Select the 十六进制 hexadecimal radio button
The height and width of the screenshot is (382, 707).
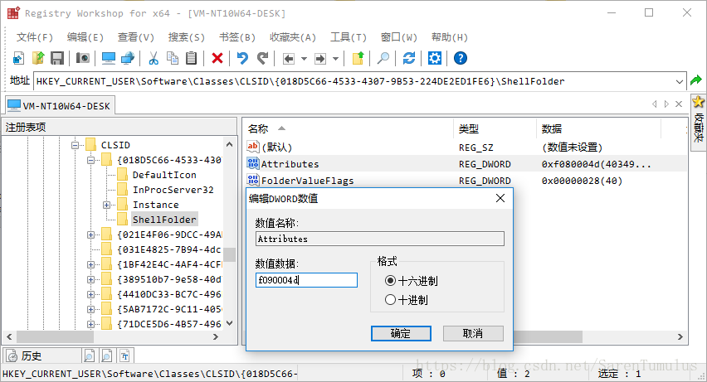(x=391, y=281)
